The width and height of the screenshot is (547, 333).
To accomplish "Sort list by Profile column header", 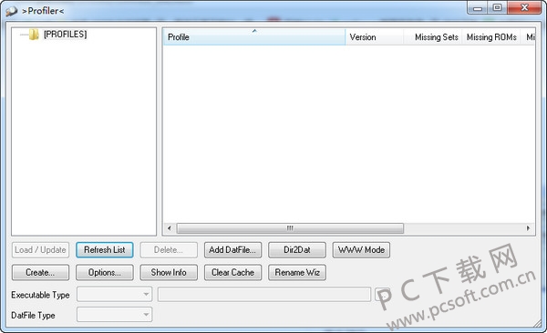I will [x=254, y=37].
